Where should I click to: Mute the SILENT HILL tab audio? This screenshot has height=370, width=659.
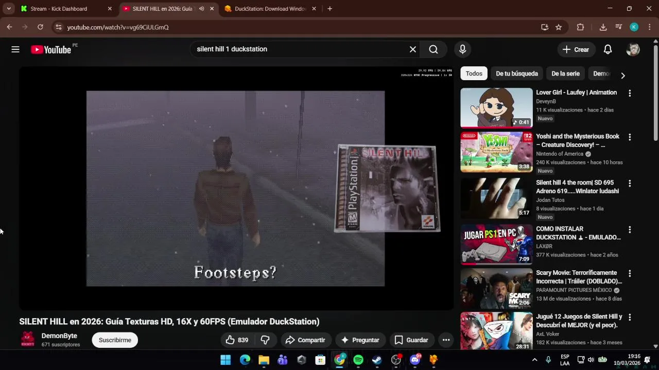201,9
